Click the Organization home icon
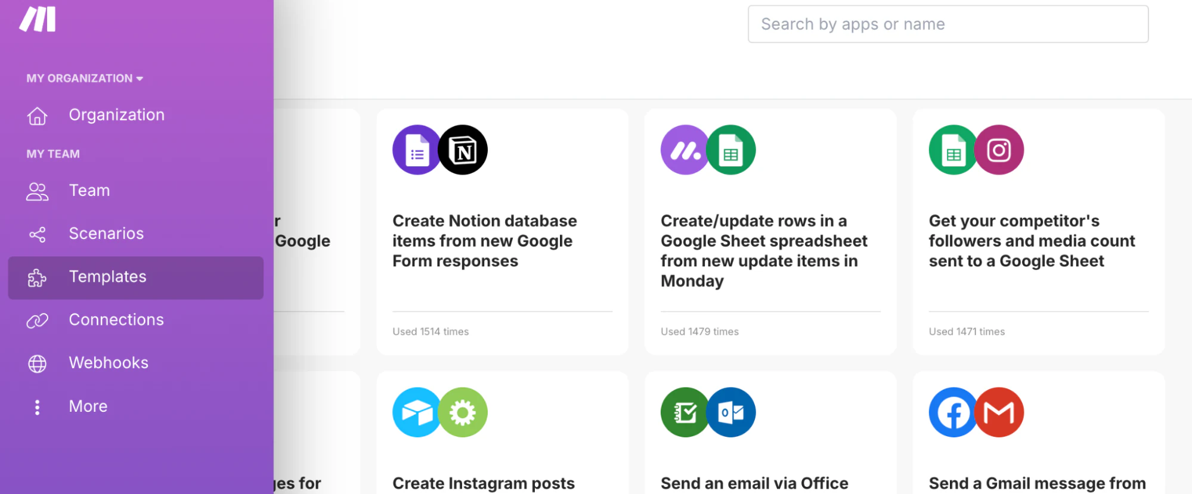 click(x=37, y=116)
